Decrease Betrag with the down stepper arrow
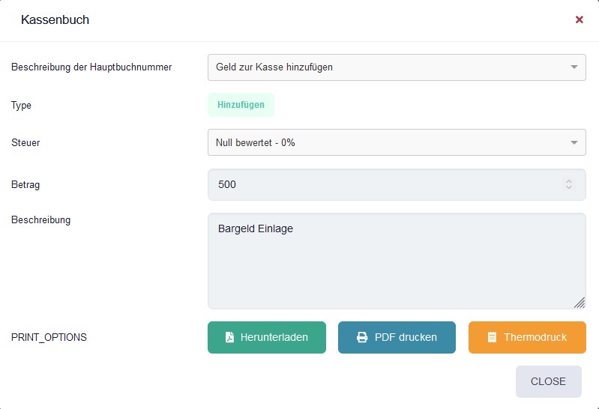599x409 pixels. point(569,187)
